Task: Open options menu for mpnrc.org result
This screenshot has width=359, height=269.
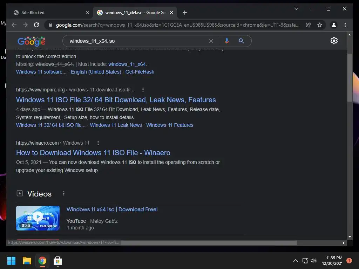Action: coord(143,90)
